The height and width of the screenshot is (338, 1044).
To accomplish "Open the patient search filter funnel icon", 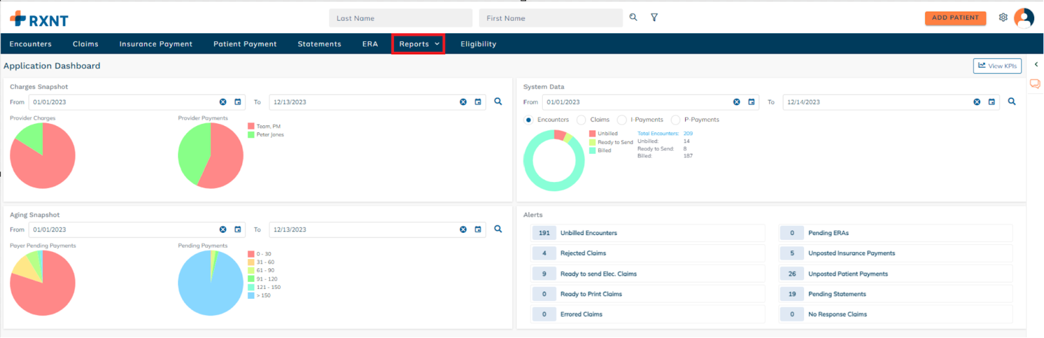I will [x=654, y=18].
